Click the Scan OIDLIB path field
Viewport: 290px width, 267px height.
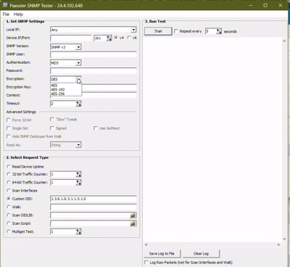click(90, 215)
